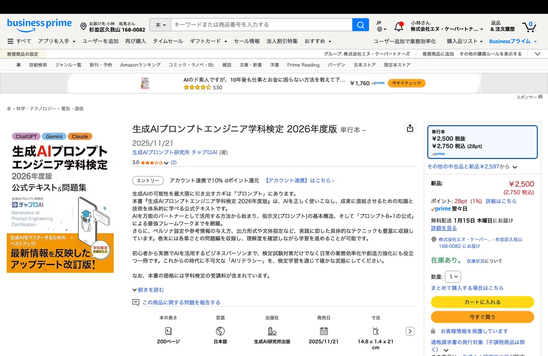Click 今すぐチェック ad button
This screenshot has width=548, height=356.
(407, 83)
